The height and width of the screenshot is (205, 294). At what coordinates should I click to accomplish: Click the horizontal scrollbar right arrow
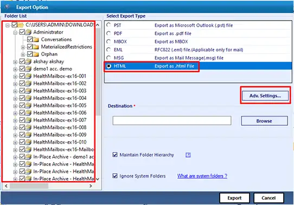91,186
